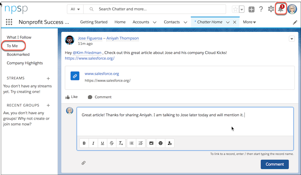Click the Help question mark icon

point(261,9)
